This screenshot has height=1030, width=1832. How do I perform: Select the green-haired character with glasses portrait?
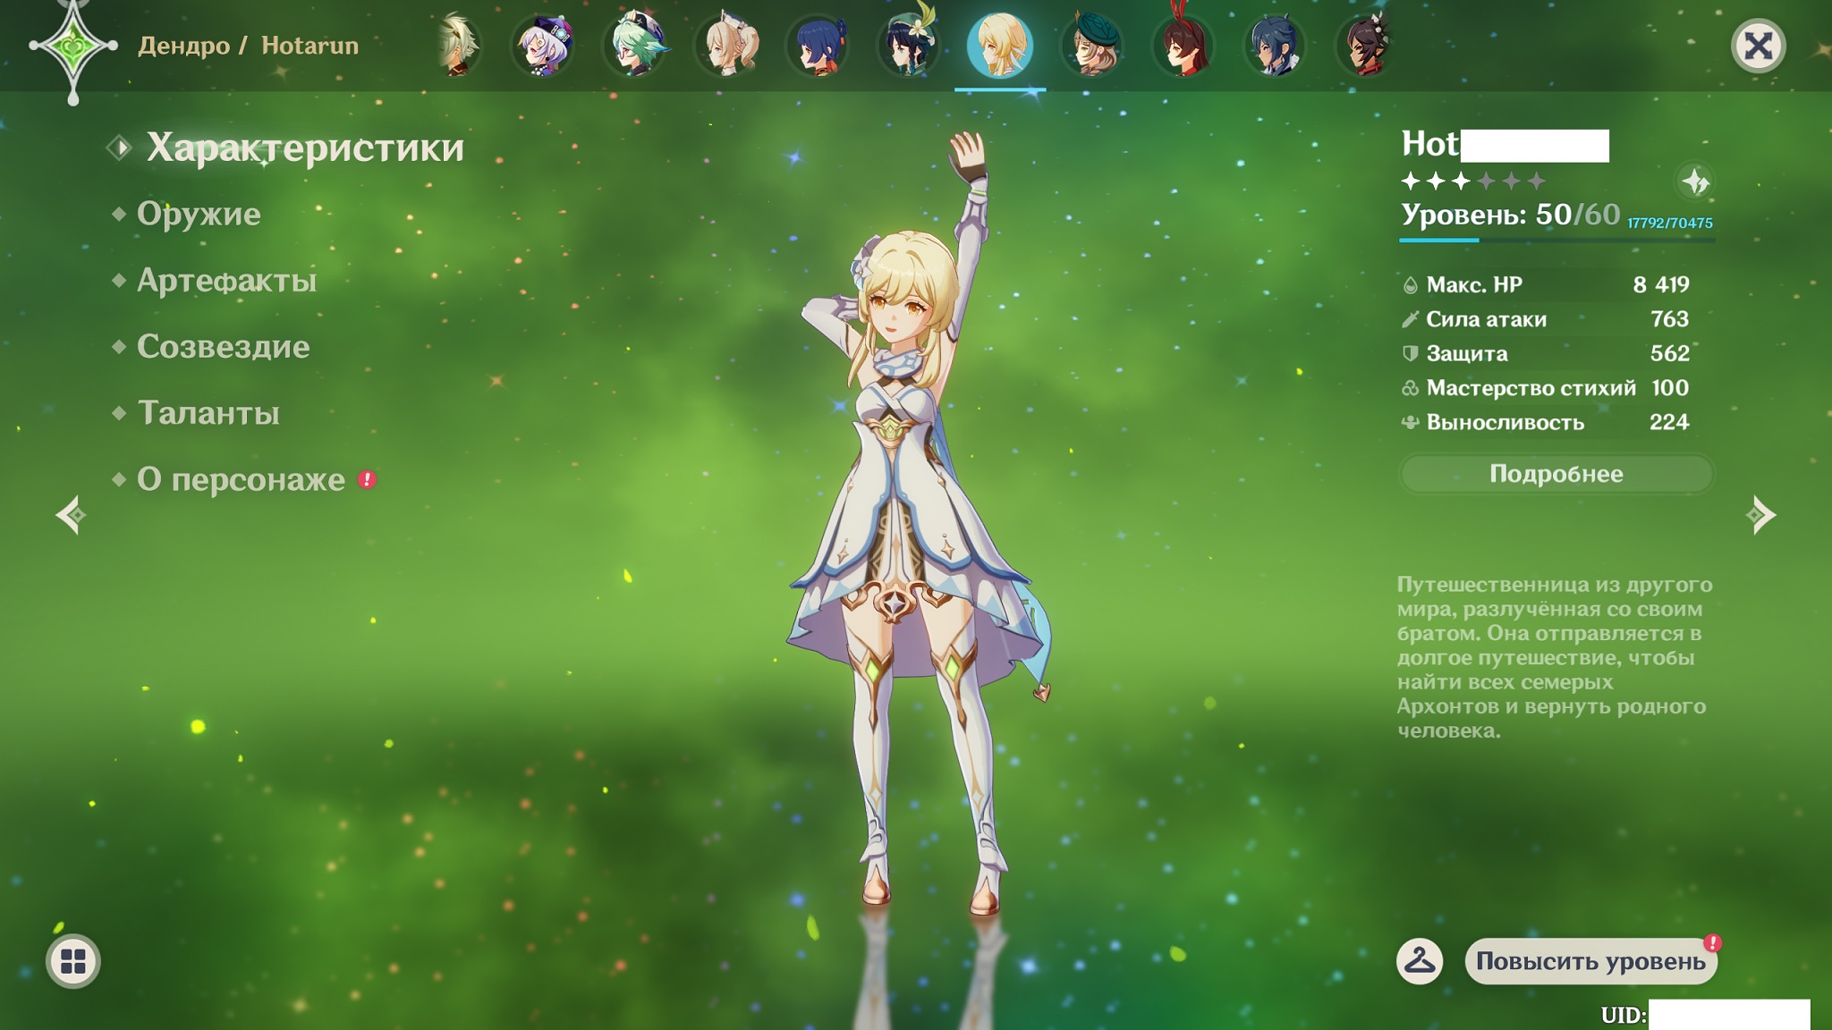coord(635,45)
